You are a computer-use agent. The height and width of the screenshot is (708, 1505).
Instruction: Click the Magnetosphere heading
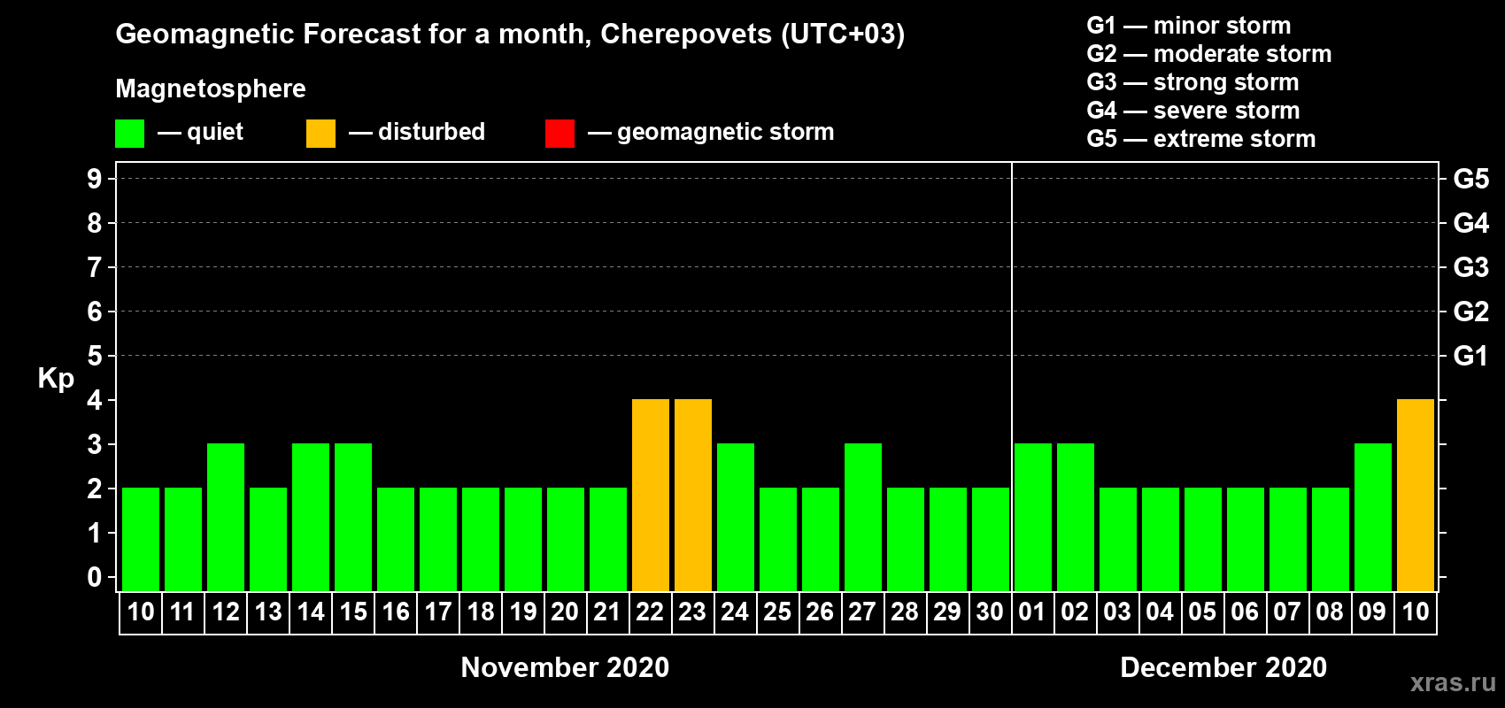[211, 88]
